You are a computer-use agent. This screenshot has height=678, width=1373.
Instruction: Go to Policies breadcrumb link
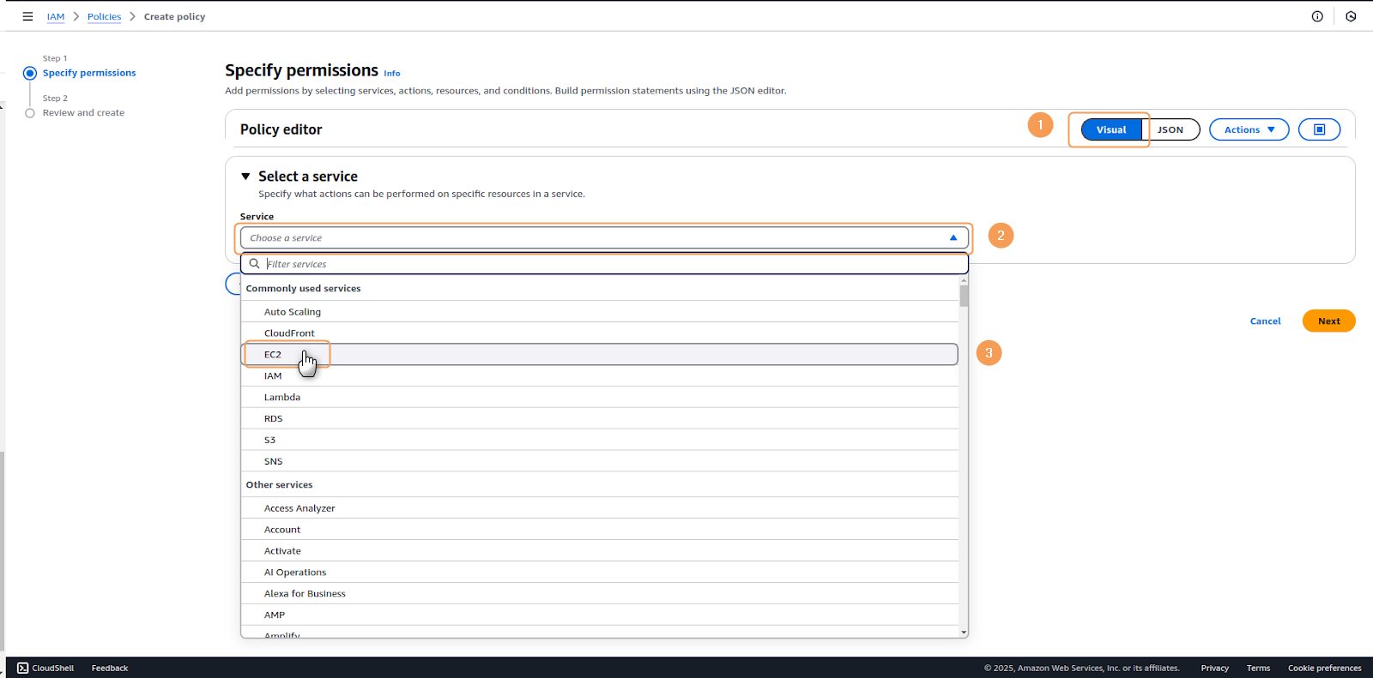tap(104, 17)
